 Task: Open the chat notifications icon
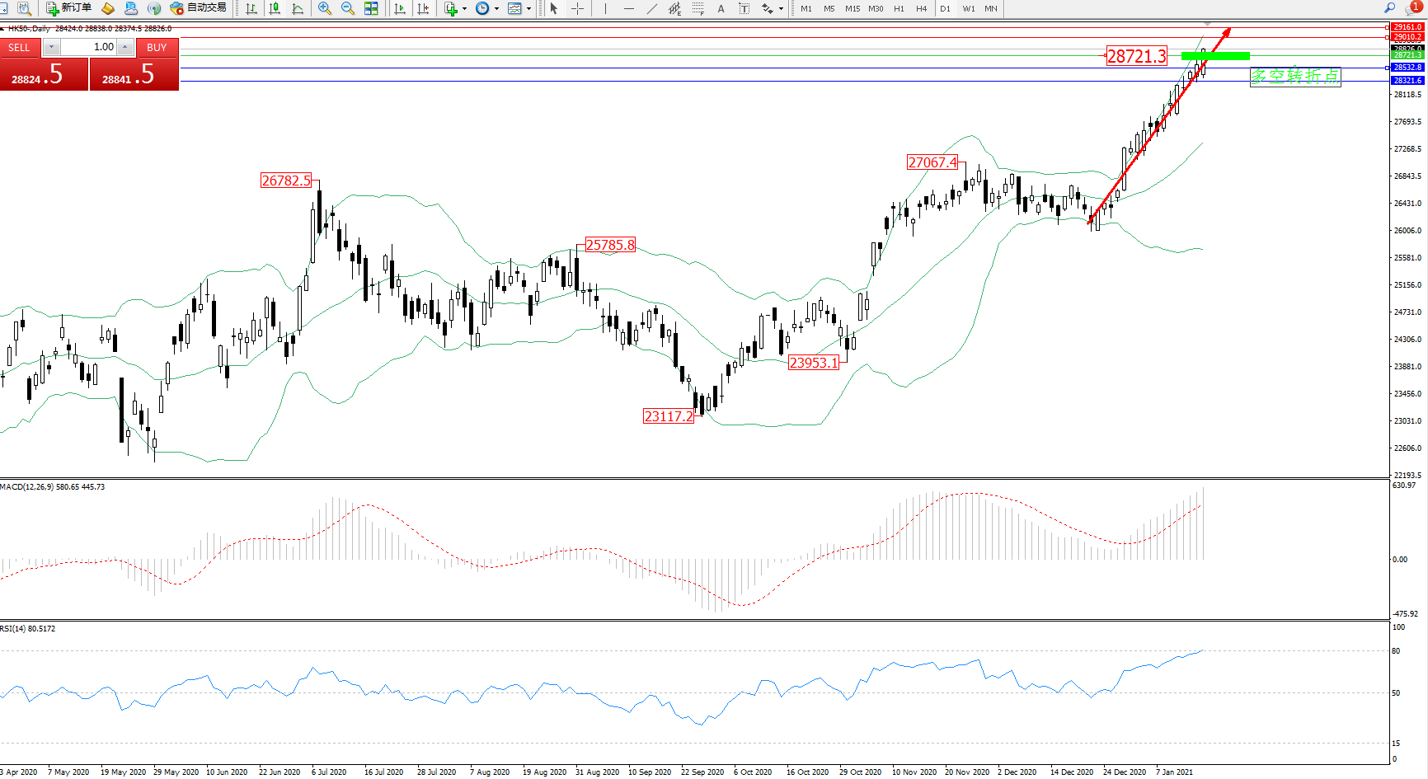(x=1415, y=7)
